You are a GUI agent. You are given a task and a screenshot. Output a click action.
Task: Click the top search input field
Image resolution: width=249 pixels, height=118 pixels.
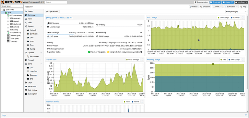coord(56,2)
